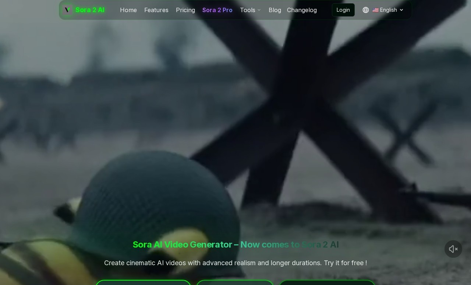Click the cinematic AI videos tagline text
This screenshot has width=471, height=285.
coord(235,263)
